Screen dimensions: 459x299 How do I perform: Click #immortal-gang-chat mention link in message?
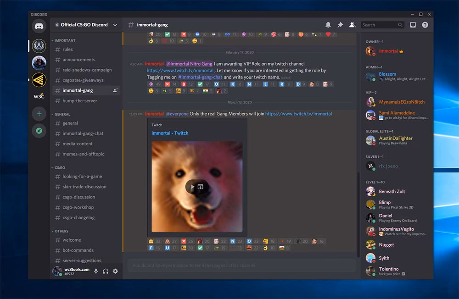click(200, 77)
